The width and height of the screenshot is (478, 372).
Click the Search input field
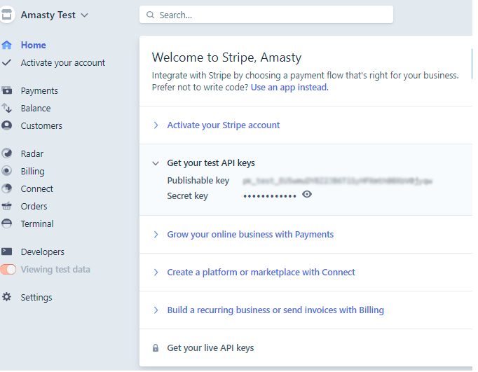coord(266,15)
